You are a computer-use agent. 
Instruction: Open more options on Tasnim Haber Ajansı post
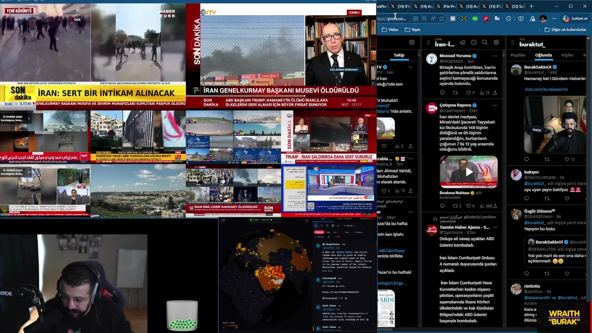coord(495,228)
